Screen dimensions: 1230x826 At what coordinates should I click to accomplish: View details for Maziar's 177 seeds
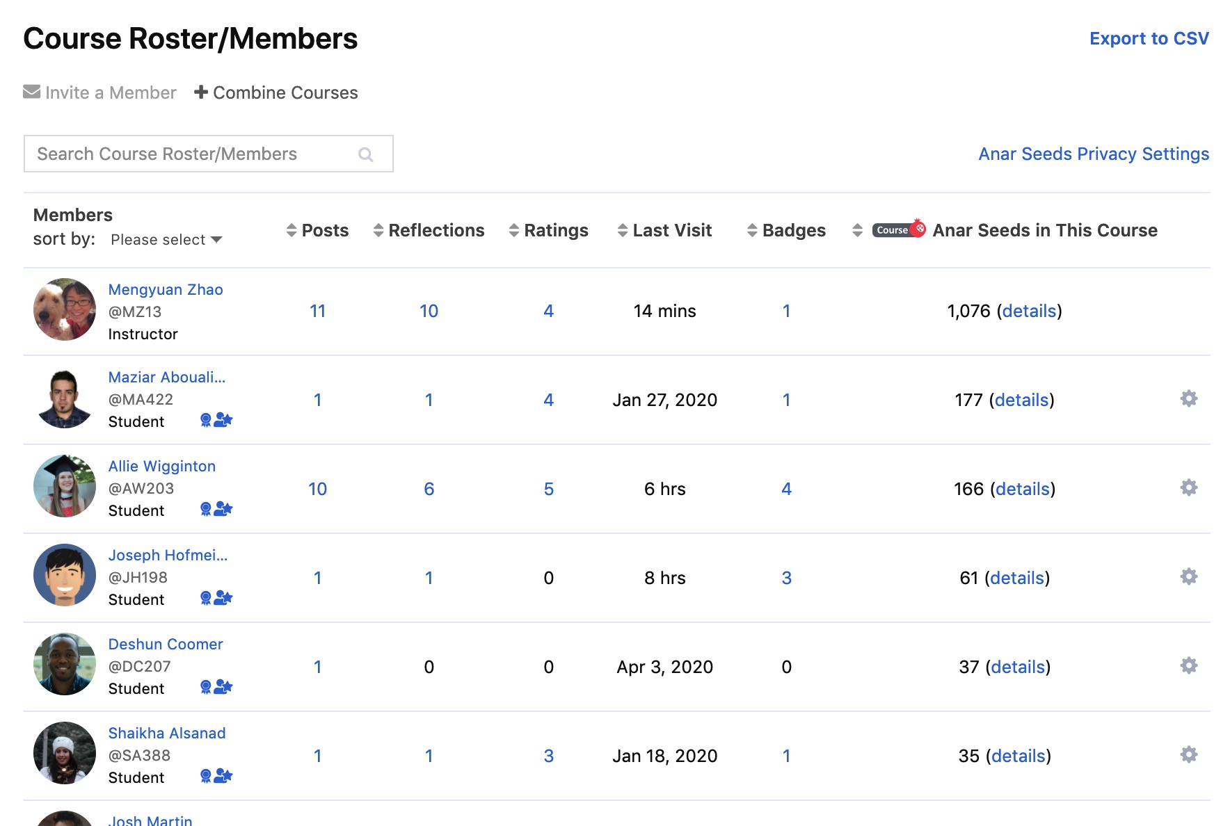point(1021,400)
